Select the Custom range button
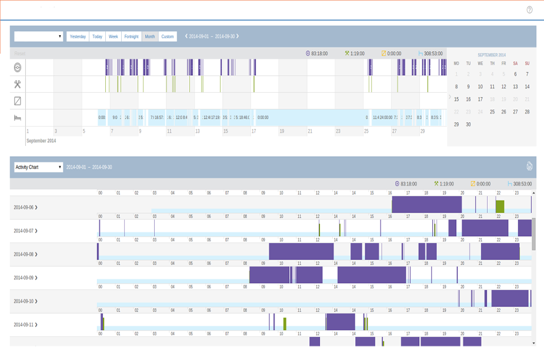The image size is (544, 347). 168,36
